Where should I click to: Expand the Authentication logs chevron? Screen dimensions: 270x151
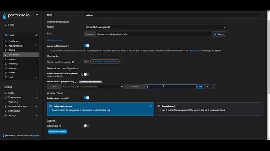point(36,106)
